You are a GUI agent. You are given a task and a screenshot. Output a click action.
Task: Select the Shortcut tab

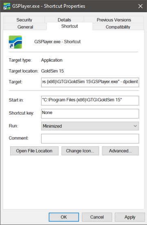70,26
